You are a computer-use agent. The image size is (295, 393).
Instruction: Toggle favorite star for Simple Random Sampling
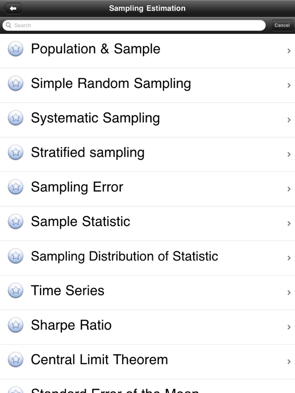click(x=16, y=83)
